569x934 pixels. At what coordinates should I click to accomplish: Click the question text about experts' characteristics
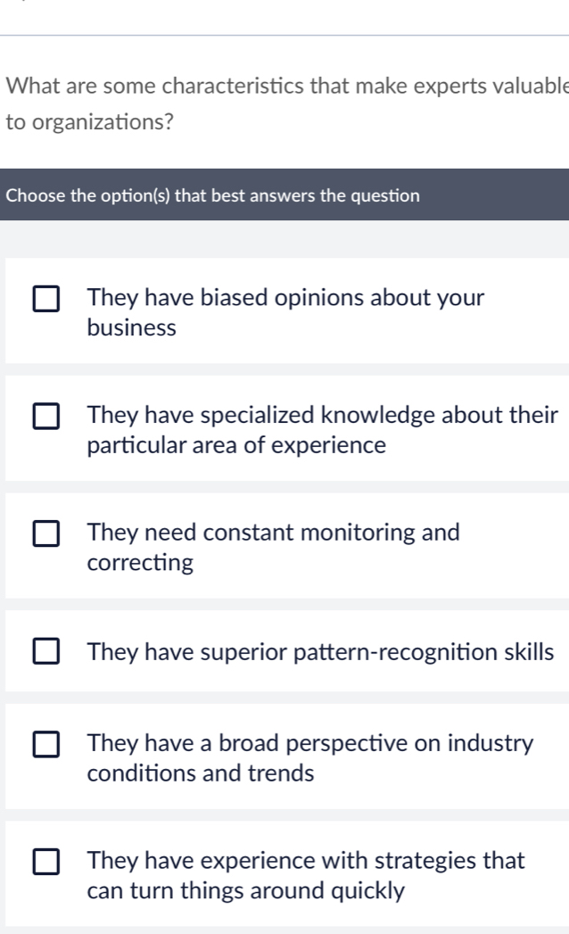pyautogui.click(x=285, y=86)
